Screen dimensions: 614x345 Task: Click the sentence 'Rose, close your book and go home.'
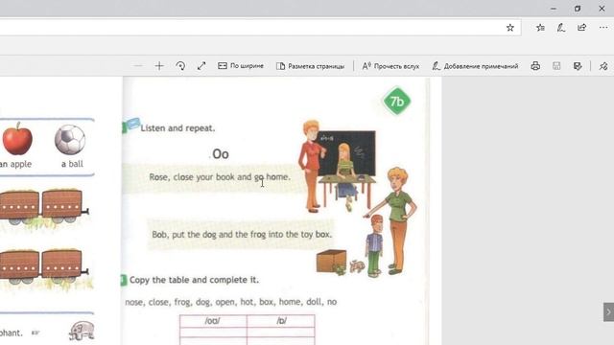tap(220, 177)
